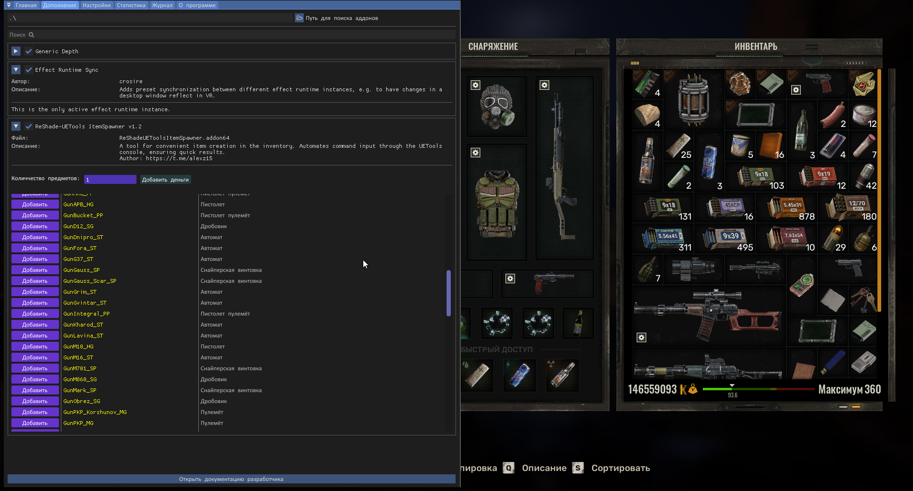Click the beer bottle in equipment slots
Screen dimensions: 913x491
click(578, 323)
